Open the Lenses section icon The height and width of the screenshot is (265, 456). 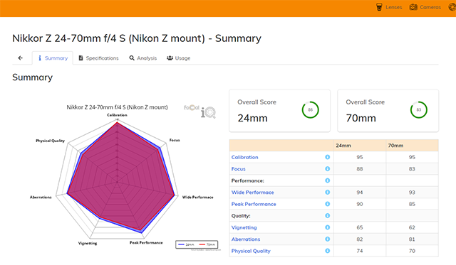379,7
